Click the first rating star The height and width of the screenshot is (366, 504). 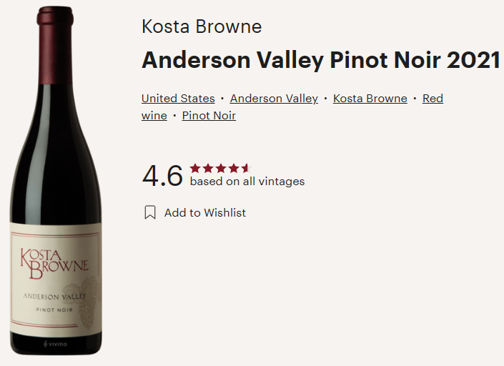pyautogui.click(x=195, y=168)
